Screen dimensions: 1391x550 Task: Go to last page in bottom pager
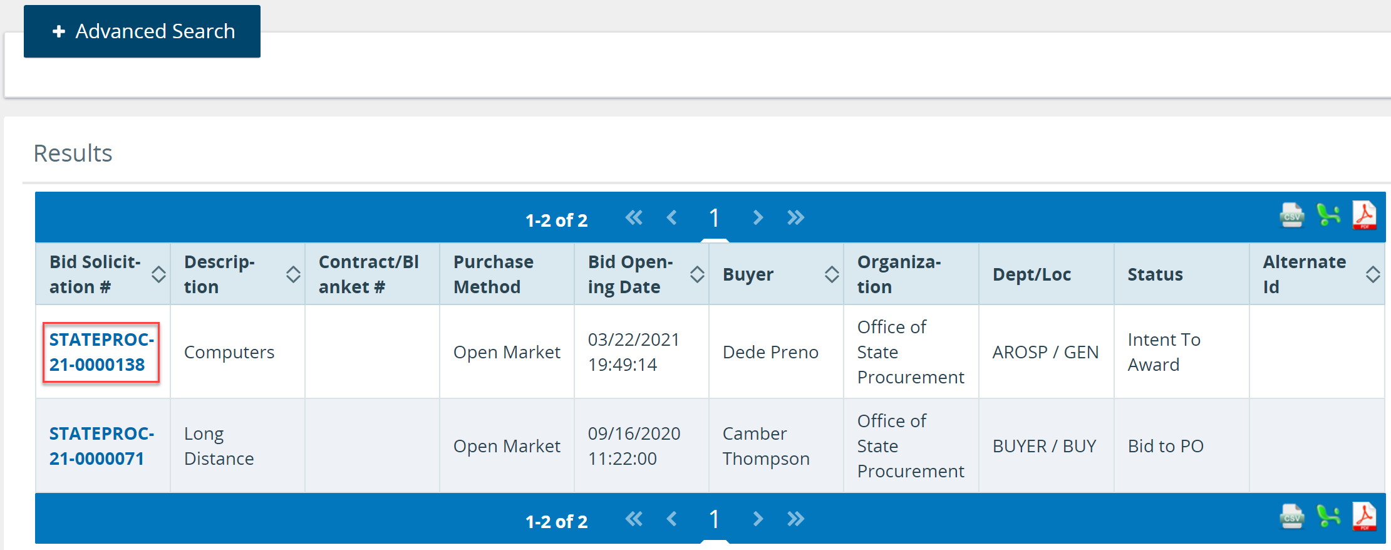796,519
